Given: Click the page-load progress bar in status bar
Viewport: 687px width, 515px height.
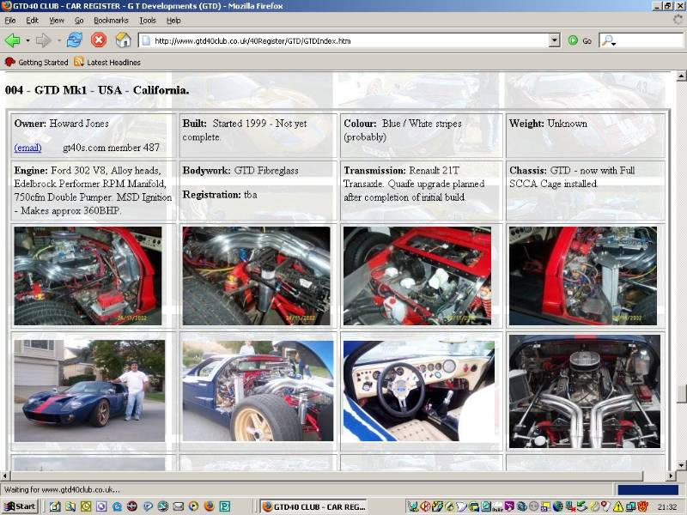Looking at the screenshot, I should point(647,489).
